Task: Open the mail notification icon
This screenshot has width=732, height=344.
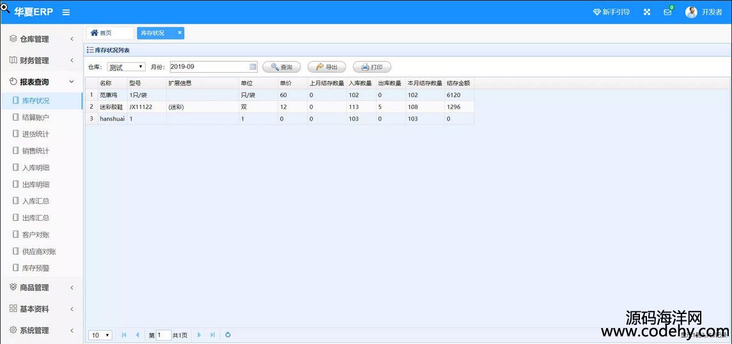Action: pyautogui.click(x=667, y=12)
